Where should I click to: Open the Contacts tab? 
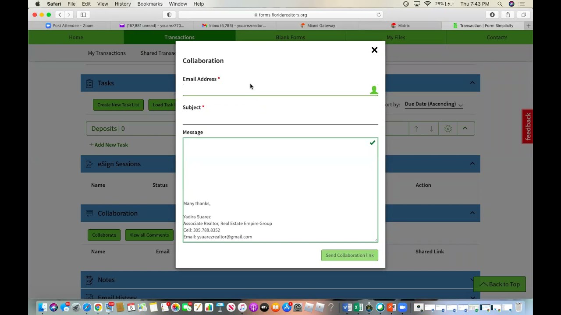(497, 37)
